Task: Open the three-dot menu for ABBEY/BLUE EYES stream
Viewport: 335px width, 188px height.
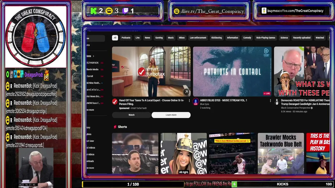Action: click(270, 101)
